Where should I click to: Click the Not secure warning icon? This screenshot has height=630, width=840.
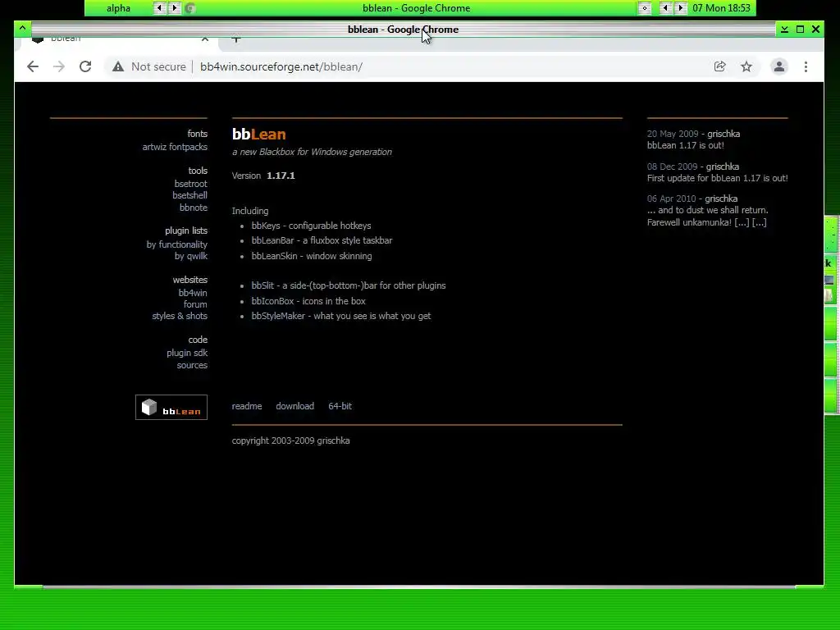coord(118,66)
